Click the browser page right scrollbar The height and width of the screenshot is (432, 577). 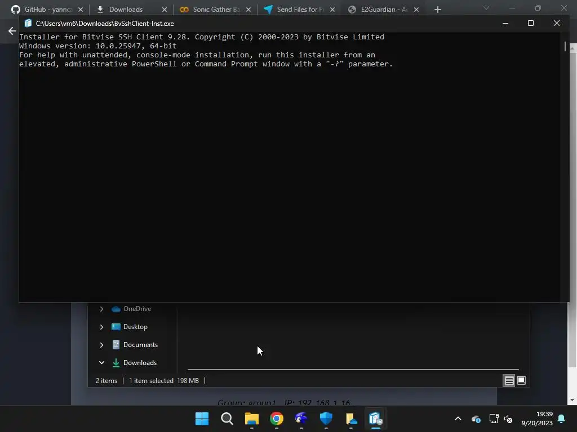click(x=572, y=209)
